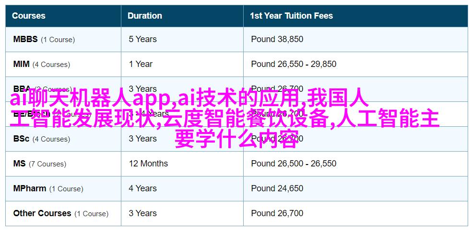Image resolution: width=472 pixels, height=231 pixels.
Task: Click the 12 Months duration cell
Action: 148,164
